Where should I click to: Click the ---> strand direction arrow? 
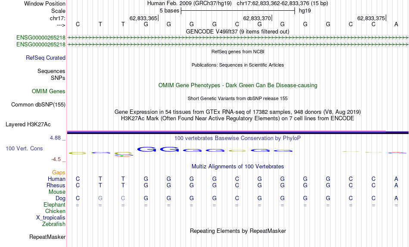61,25
